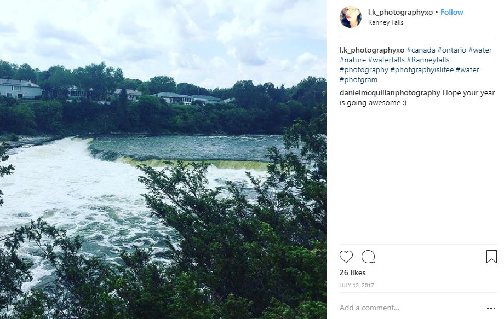This screenshot has height=319, width=504.
Task: Visit danielmcquillanphotography commenter profile
Action: pyautogui.click(x=390, y=93)
